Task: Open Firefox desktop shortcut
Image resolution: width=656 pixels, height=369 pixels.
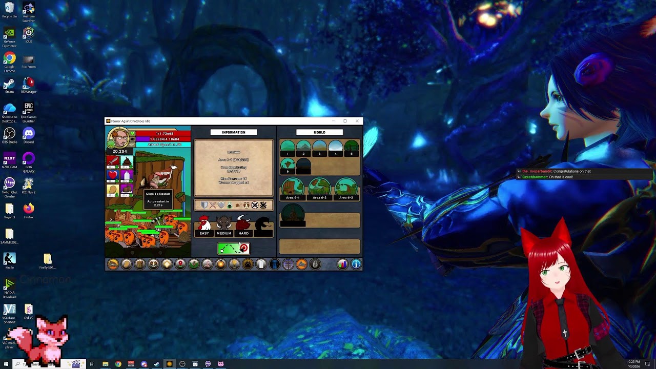Action: tap(29, 210)
